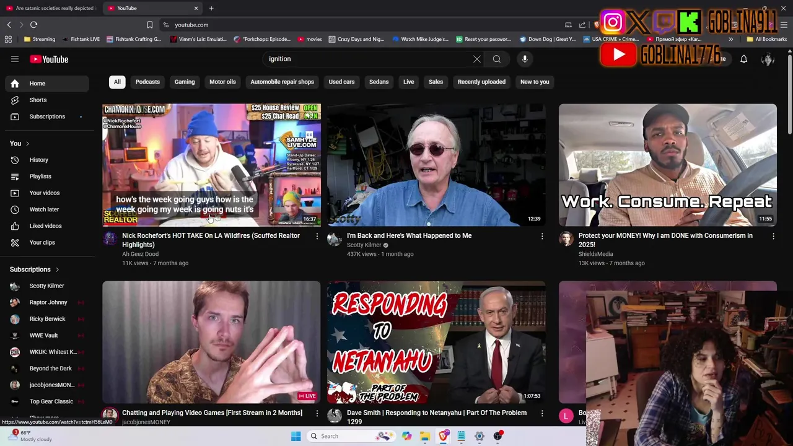Select the Used cars filter chip
This screenshot has height=446, width=793.
(x=341, y=82)
